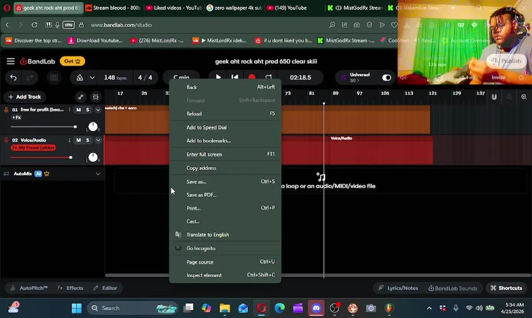Expand the AutoMix panel chevron

click(x=98, y=174)
